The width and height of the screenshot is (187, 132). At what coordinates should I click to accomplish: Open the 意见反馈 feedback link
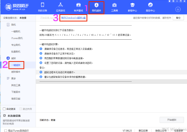[x=143, y=130]
